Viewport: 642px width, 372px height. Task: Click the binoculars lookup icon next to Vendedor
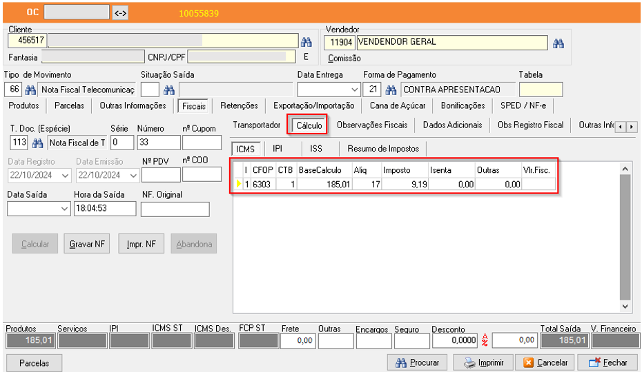click(x=558, y=43)
